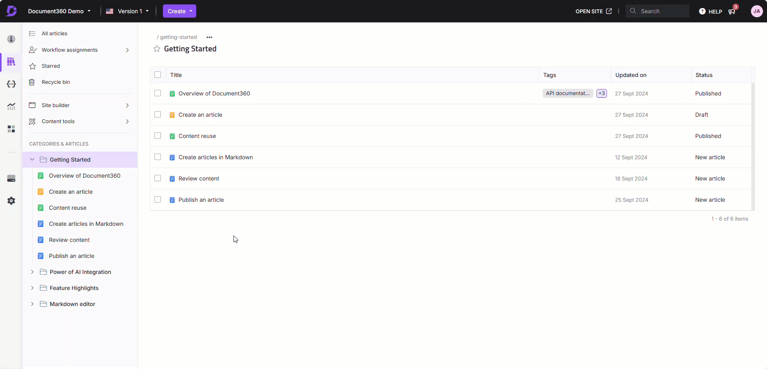
Task: Open the widgets grid icon in left rail
Action: tap(11, 129)
